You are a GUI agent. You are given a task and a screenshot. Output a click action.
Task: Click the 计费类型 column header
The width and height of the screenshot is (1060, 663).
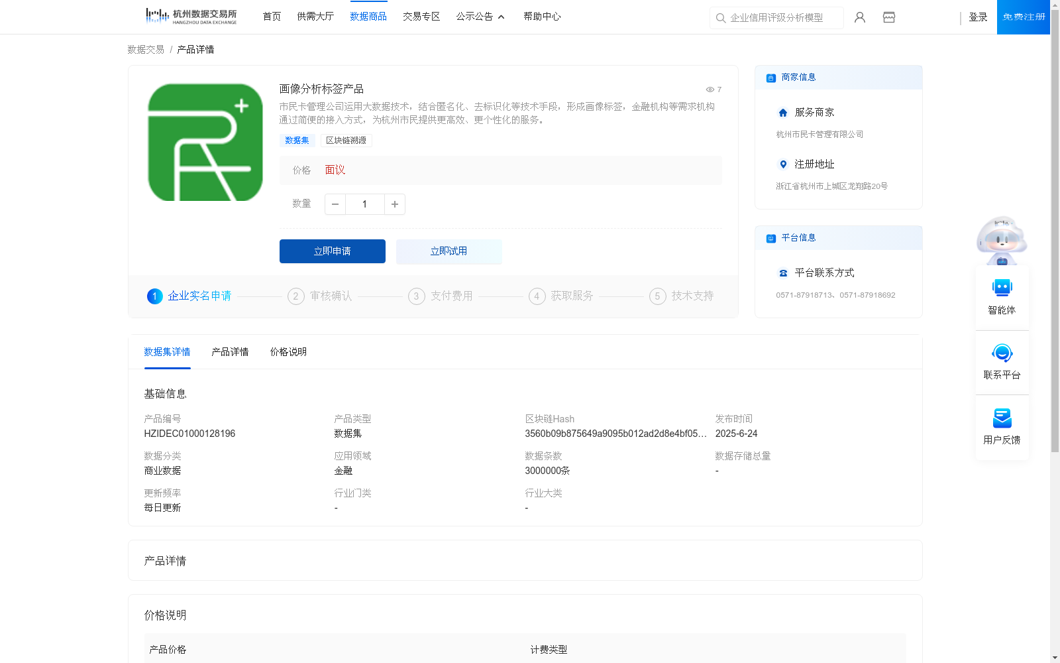click(x=549, y=650)
